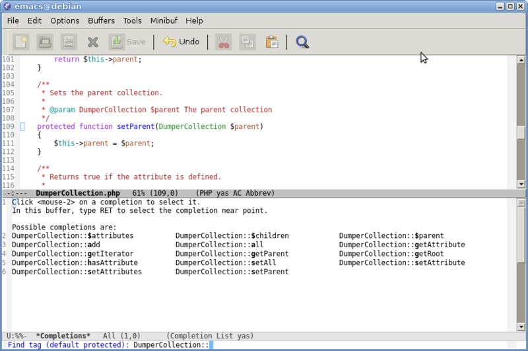Open the File menu
The image size is (528, 351).
(13, 20)
